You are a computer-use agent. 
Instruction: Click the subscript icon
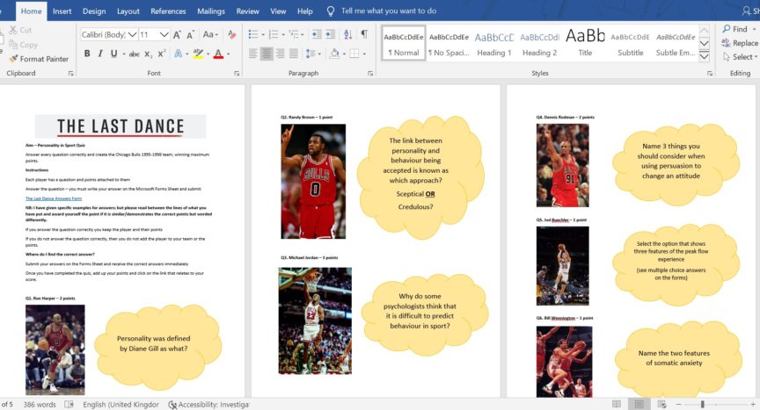click(x=148, y=54)
